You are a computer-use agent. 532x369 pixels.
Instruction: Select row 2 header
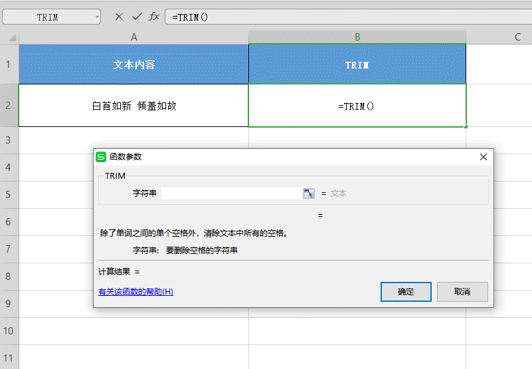tap(9, 106)
